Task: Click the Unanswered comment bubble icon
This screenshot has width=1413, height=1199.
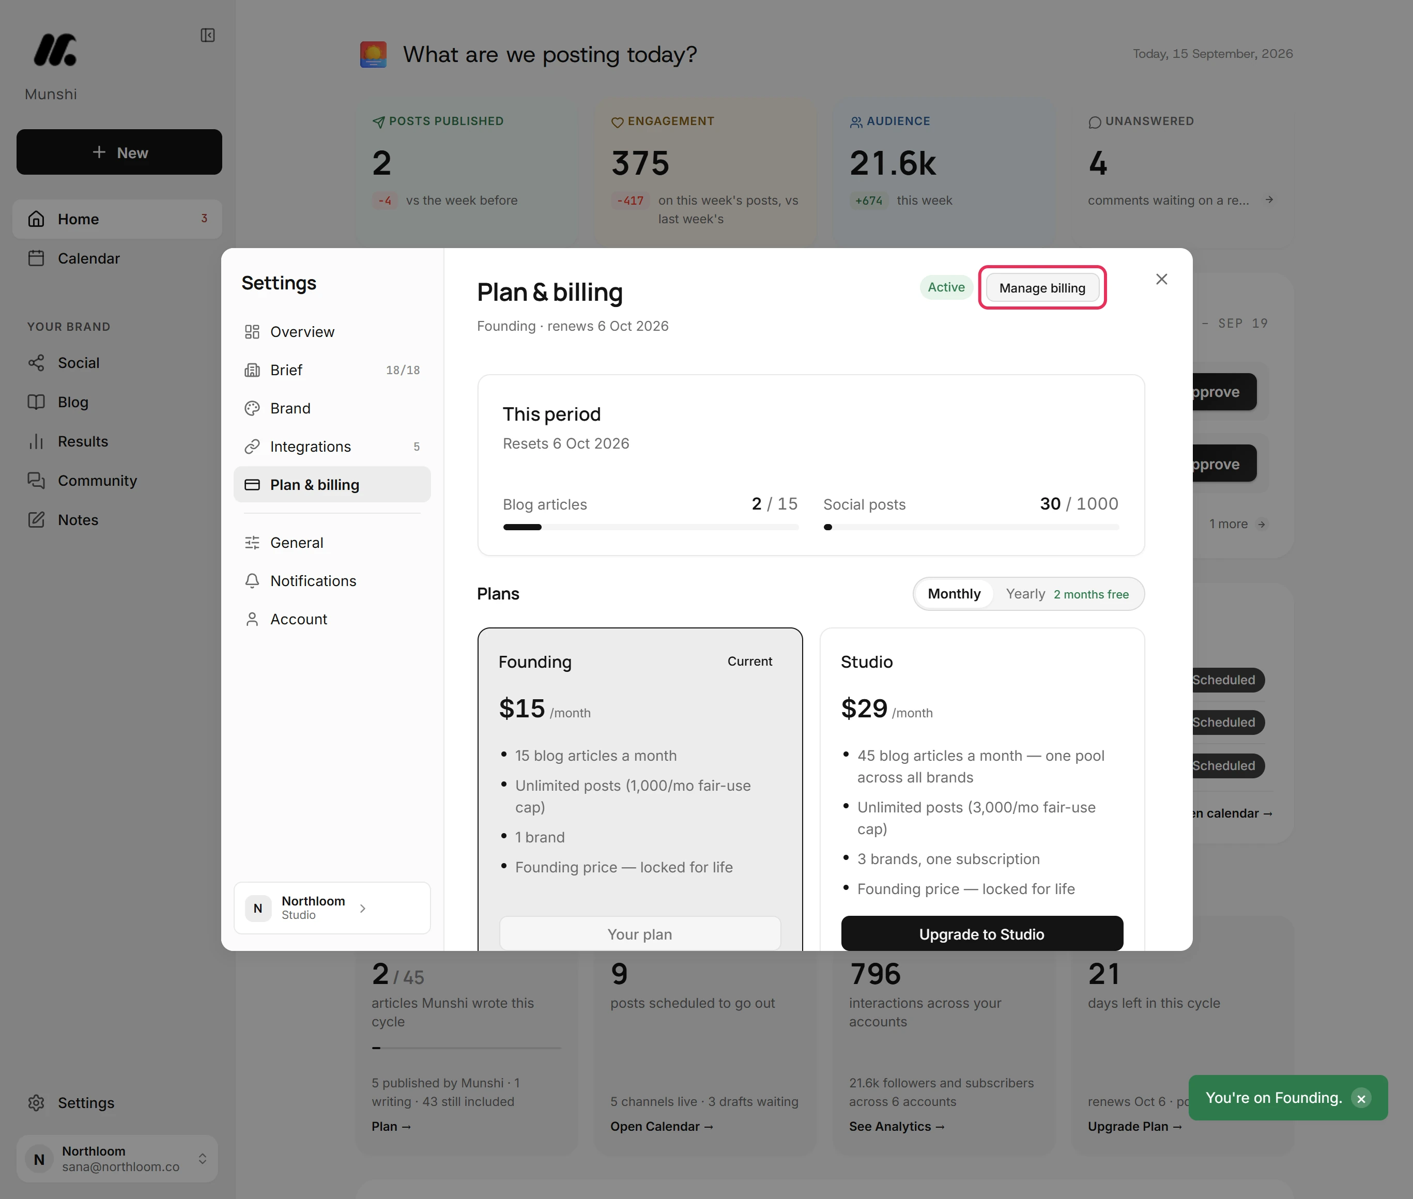Action: click(x=1094, y=122)
